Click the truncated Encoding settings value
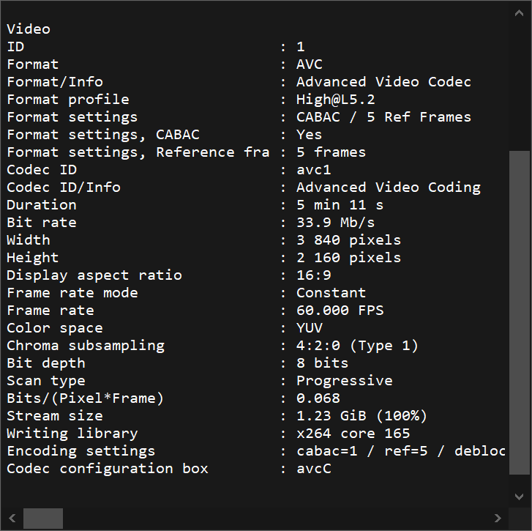This screenshot has height=531, width=532. [x=400, y=451]
